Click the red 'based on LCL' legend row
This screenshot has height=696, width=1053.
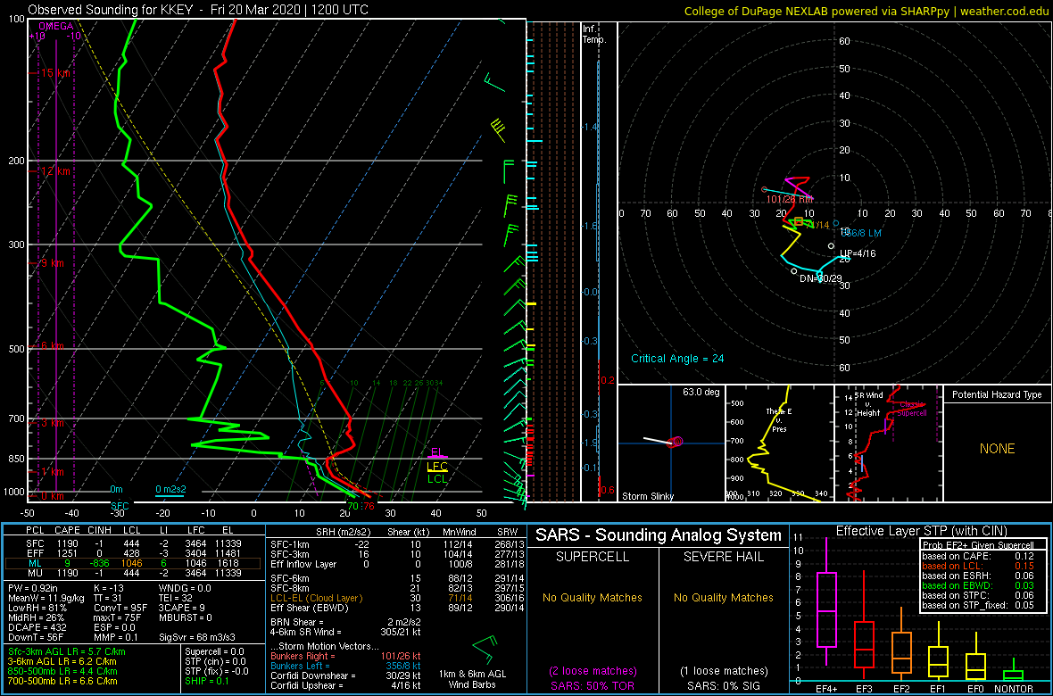978,567
